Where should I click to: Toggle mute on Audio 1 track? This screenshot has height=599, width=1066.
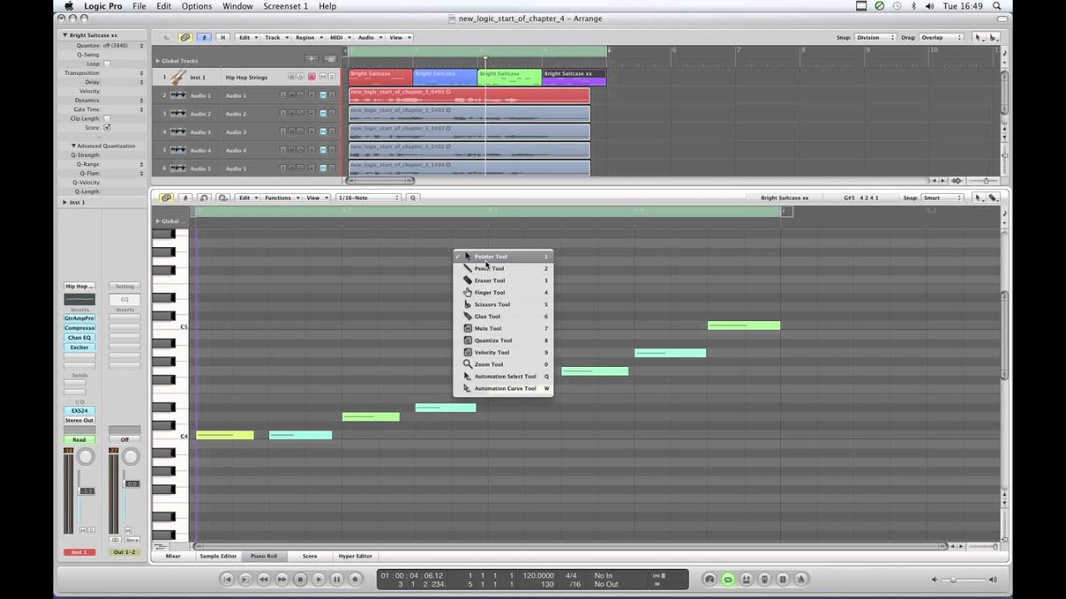pyautogui.click(x=322, y=96)
